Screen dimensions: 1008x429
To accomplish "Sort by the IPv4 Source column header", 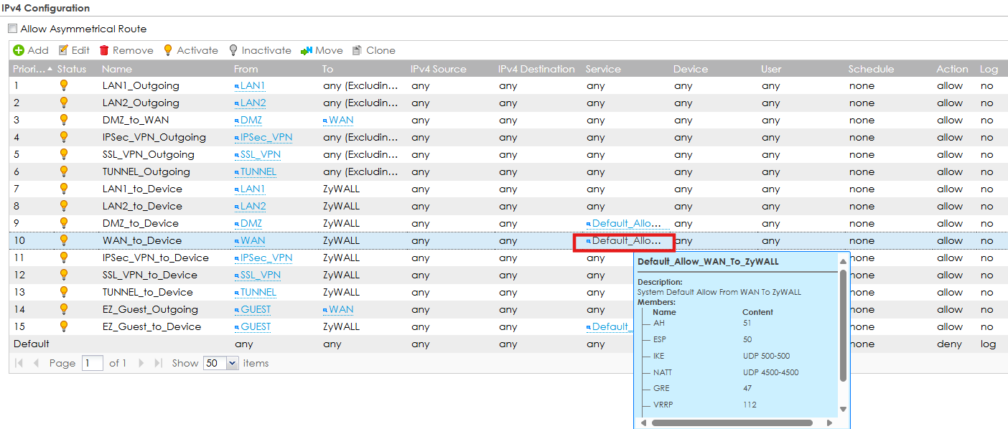I will pos(439,69).
